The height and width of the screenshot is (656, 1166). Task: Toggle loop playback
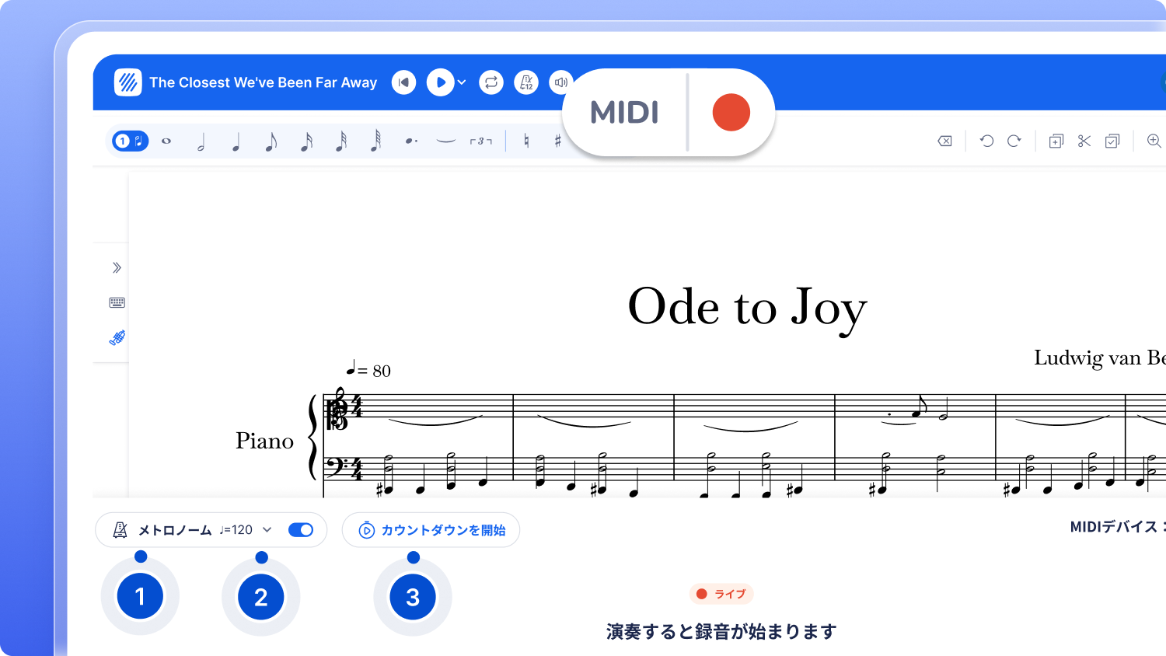[x=491, y=82]
